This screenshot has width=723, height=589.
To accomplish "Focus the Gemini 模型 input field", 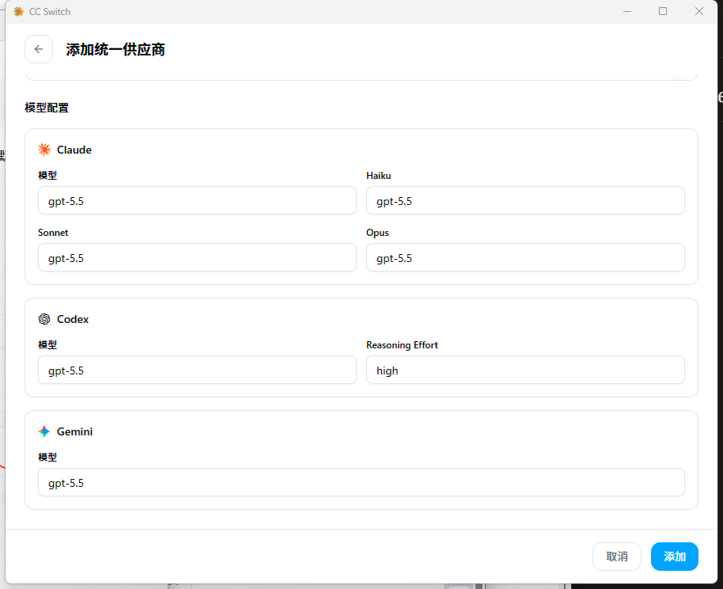I will 361,483.
